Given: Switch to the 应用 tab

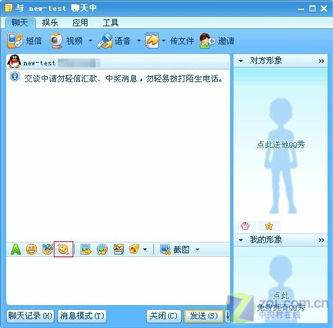Looking at the screenshot, I should click(80, 23).
